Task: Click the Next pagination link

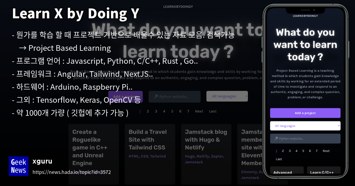Action: pos(199,111)
